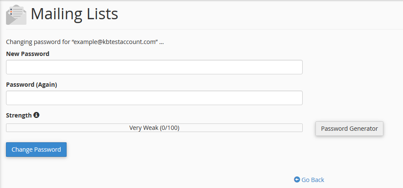The height and width of the screenshot is (188, 403).
Task: Click the 'New Password' field label
Action: pos(28,54)
